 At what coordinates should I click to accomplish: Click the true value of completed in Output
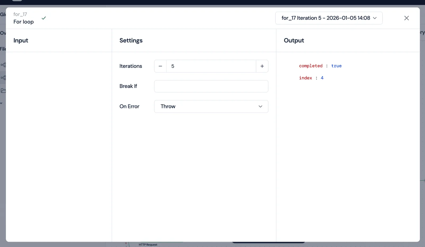click(x=336, y=66)
